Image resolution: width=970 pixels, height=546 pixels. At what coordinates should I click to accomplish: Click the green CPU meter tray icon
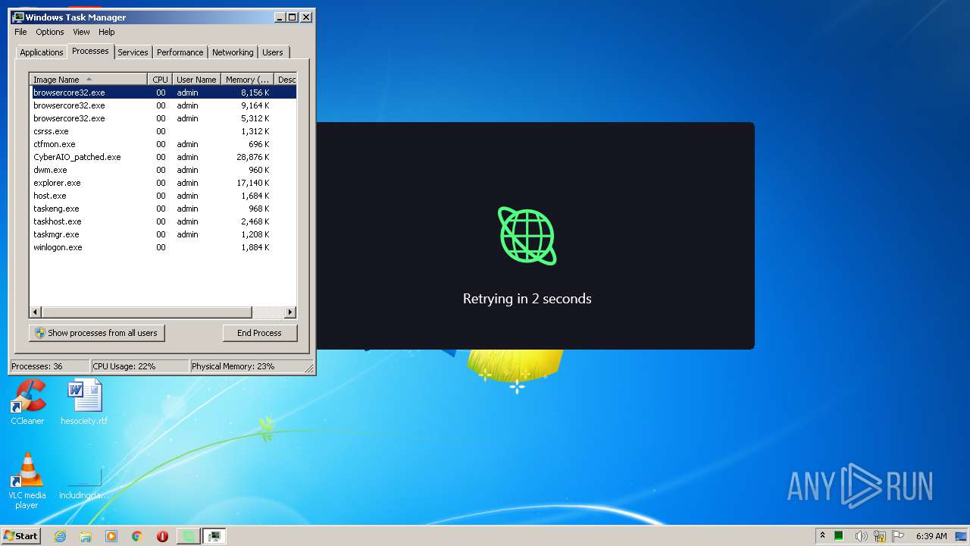pyautogui.click(x=840, y=536)
